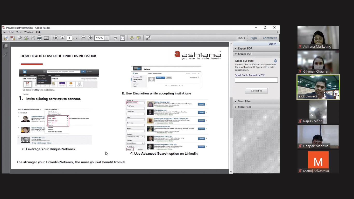
Task: Click the Convert file to PDF icon
Action: [x=13, y=38]
